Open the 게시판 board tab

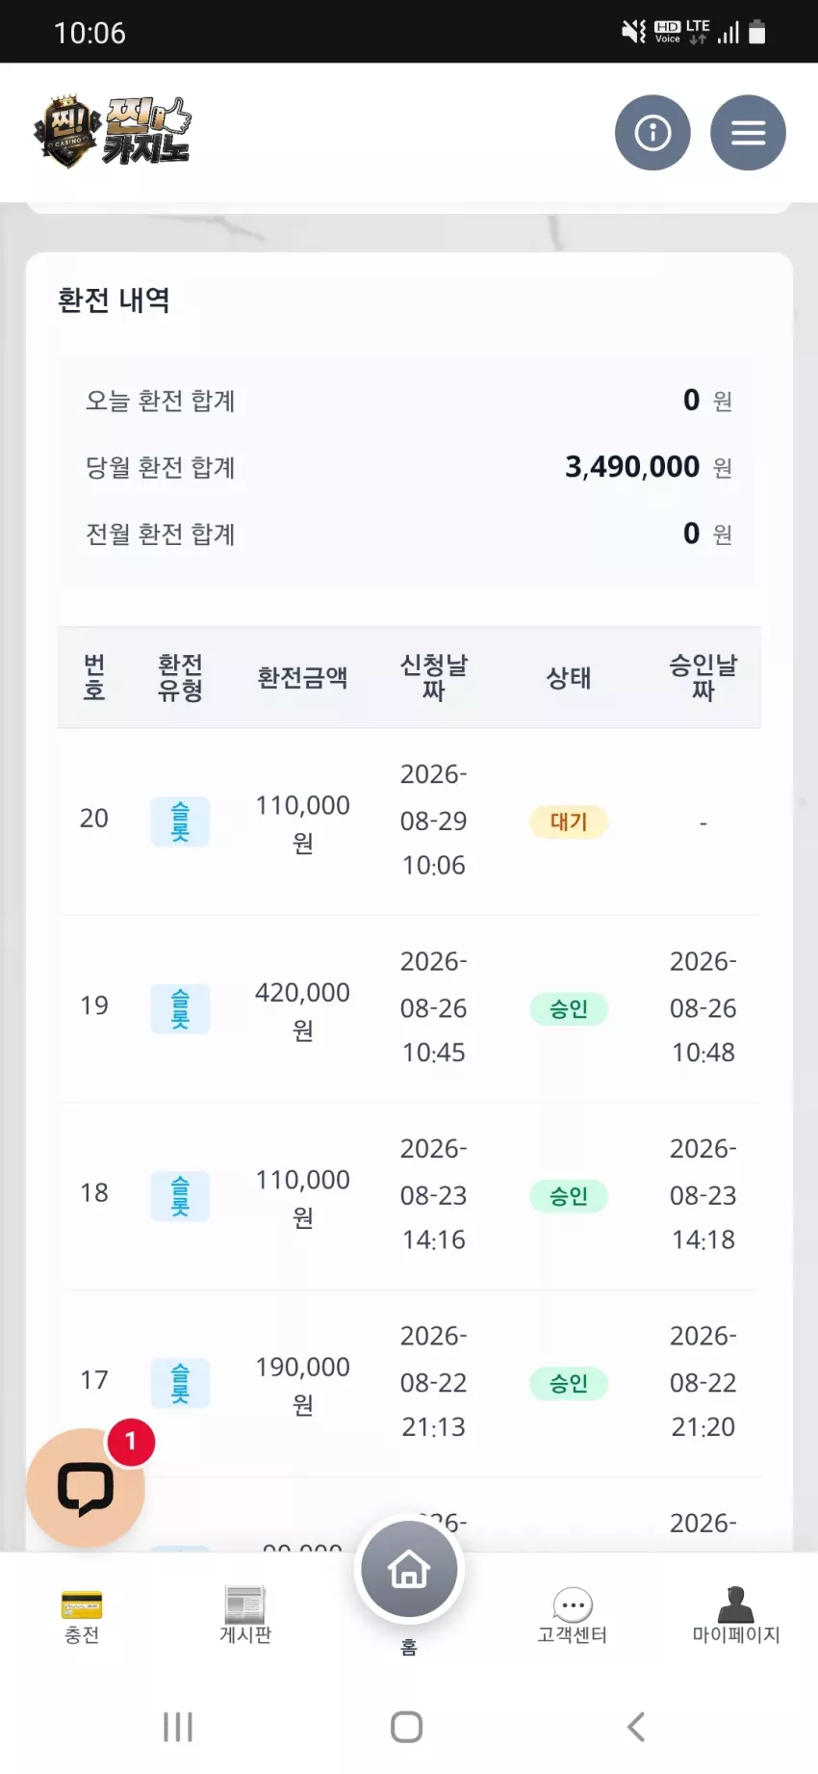click(245, 1615)
